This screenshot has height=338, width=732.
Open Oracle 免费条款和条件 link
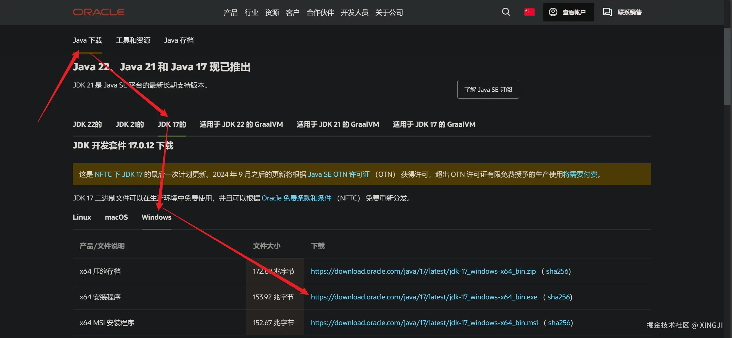pyautogui.click(x=296, y=198)
